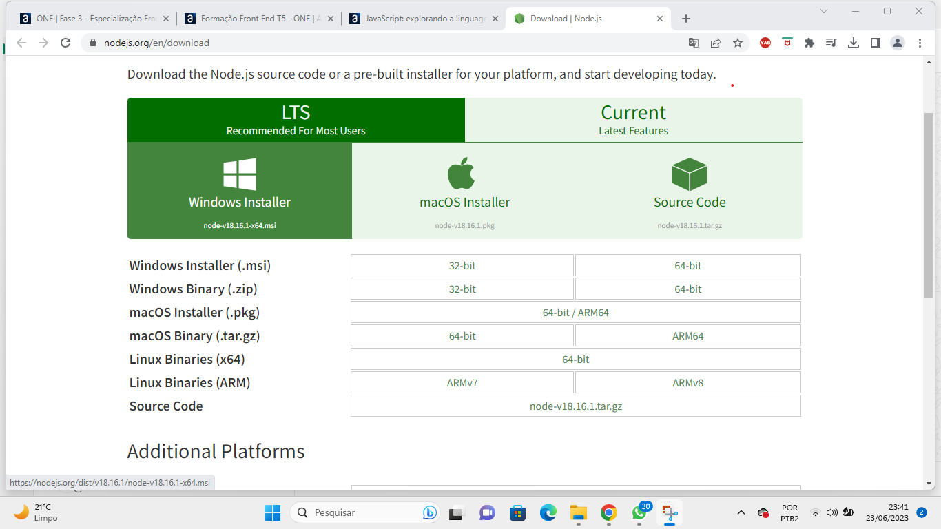The image size is (941, 529).
Task: Switch to 'Formação Front End T5' tab
Action: [258, 19]
